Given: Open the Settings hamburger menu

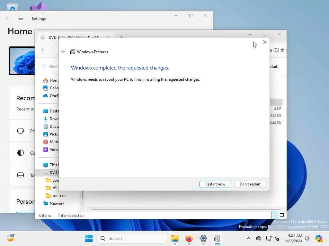Looking at the screenshot, I should pos(21,18).
